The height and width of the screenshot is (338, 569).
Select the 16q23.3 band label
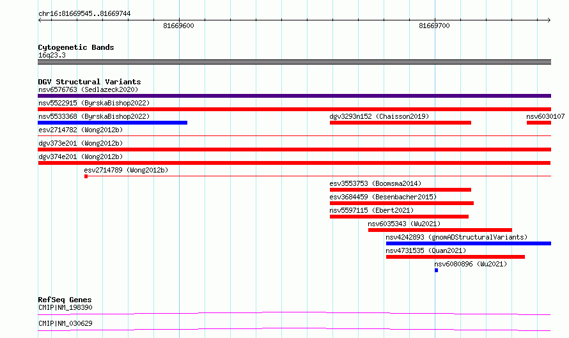(52, 55)
